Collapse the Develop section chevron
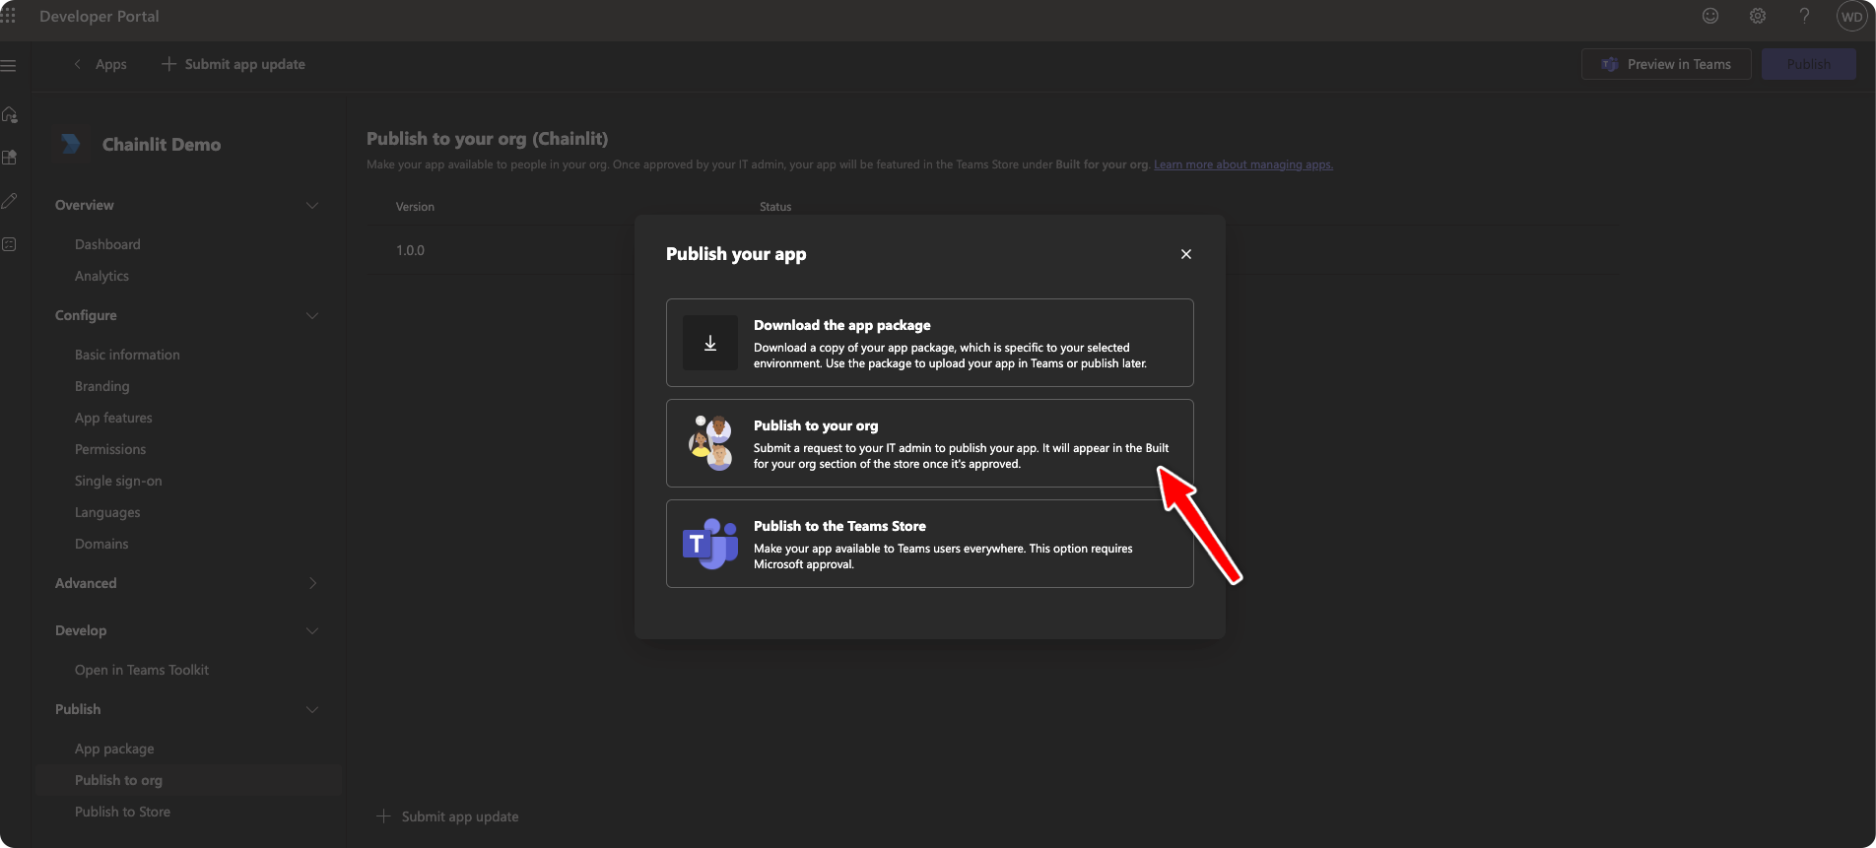Screen dimensions: 1876x848 [x=312, y=630]
